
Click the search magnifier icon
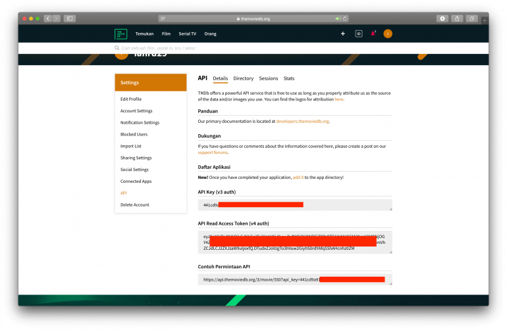(x=117, y=48)
